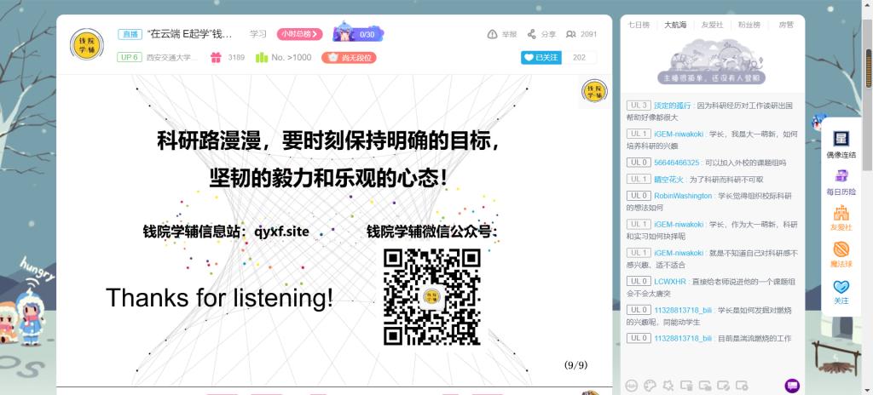This screenshot has height=395, width=873.
Task: Click the No. >1000 ranking text
Action: click(292, 57)
